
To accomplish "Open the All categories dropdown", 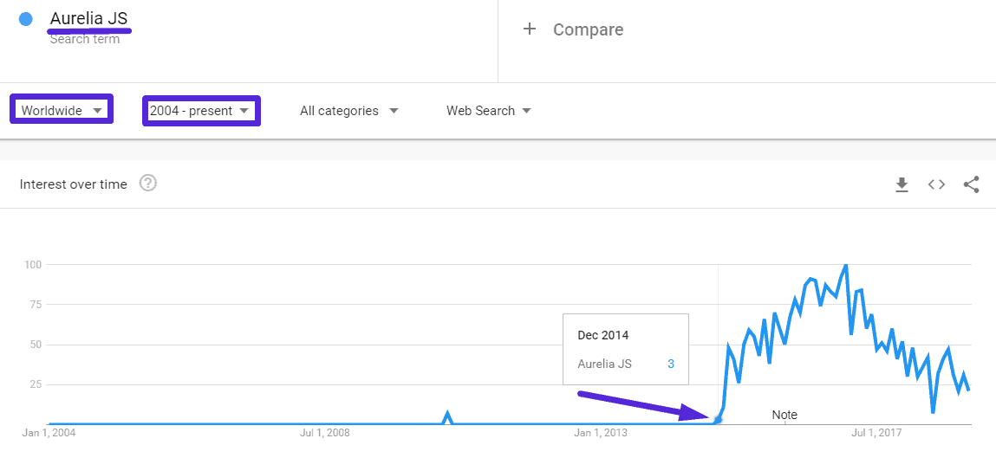I will pyautogui.click(x=349, y=110).
